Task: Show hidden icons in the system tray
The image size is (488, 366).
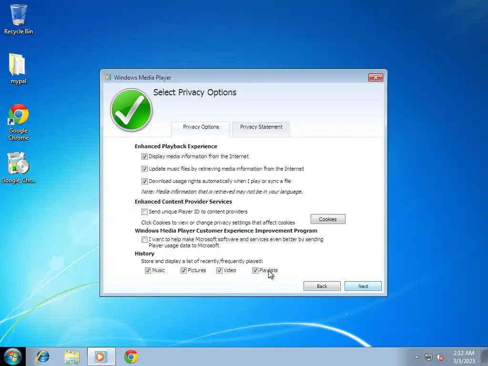Action: (417, 357)
